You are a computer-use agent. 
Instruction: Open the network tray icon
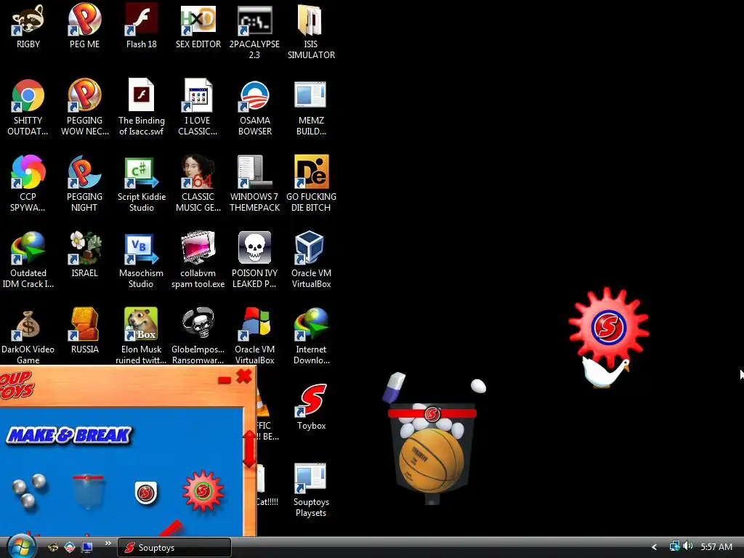click(x=674, y=546)
